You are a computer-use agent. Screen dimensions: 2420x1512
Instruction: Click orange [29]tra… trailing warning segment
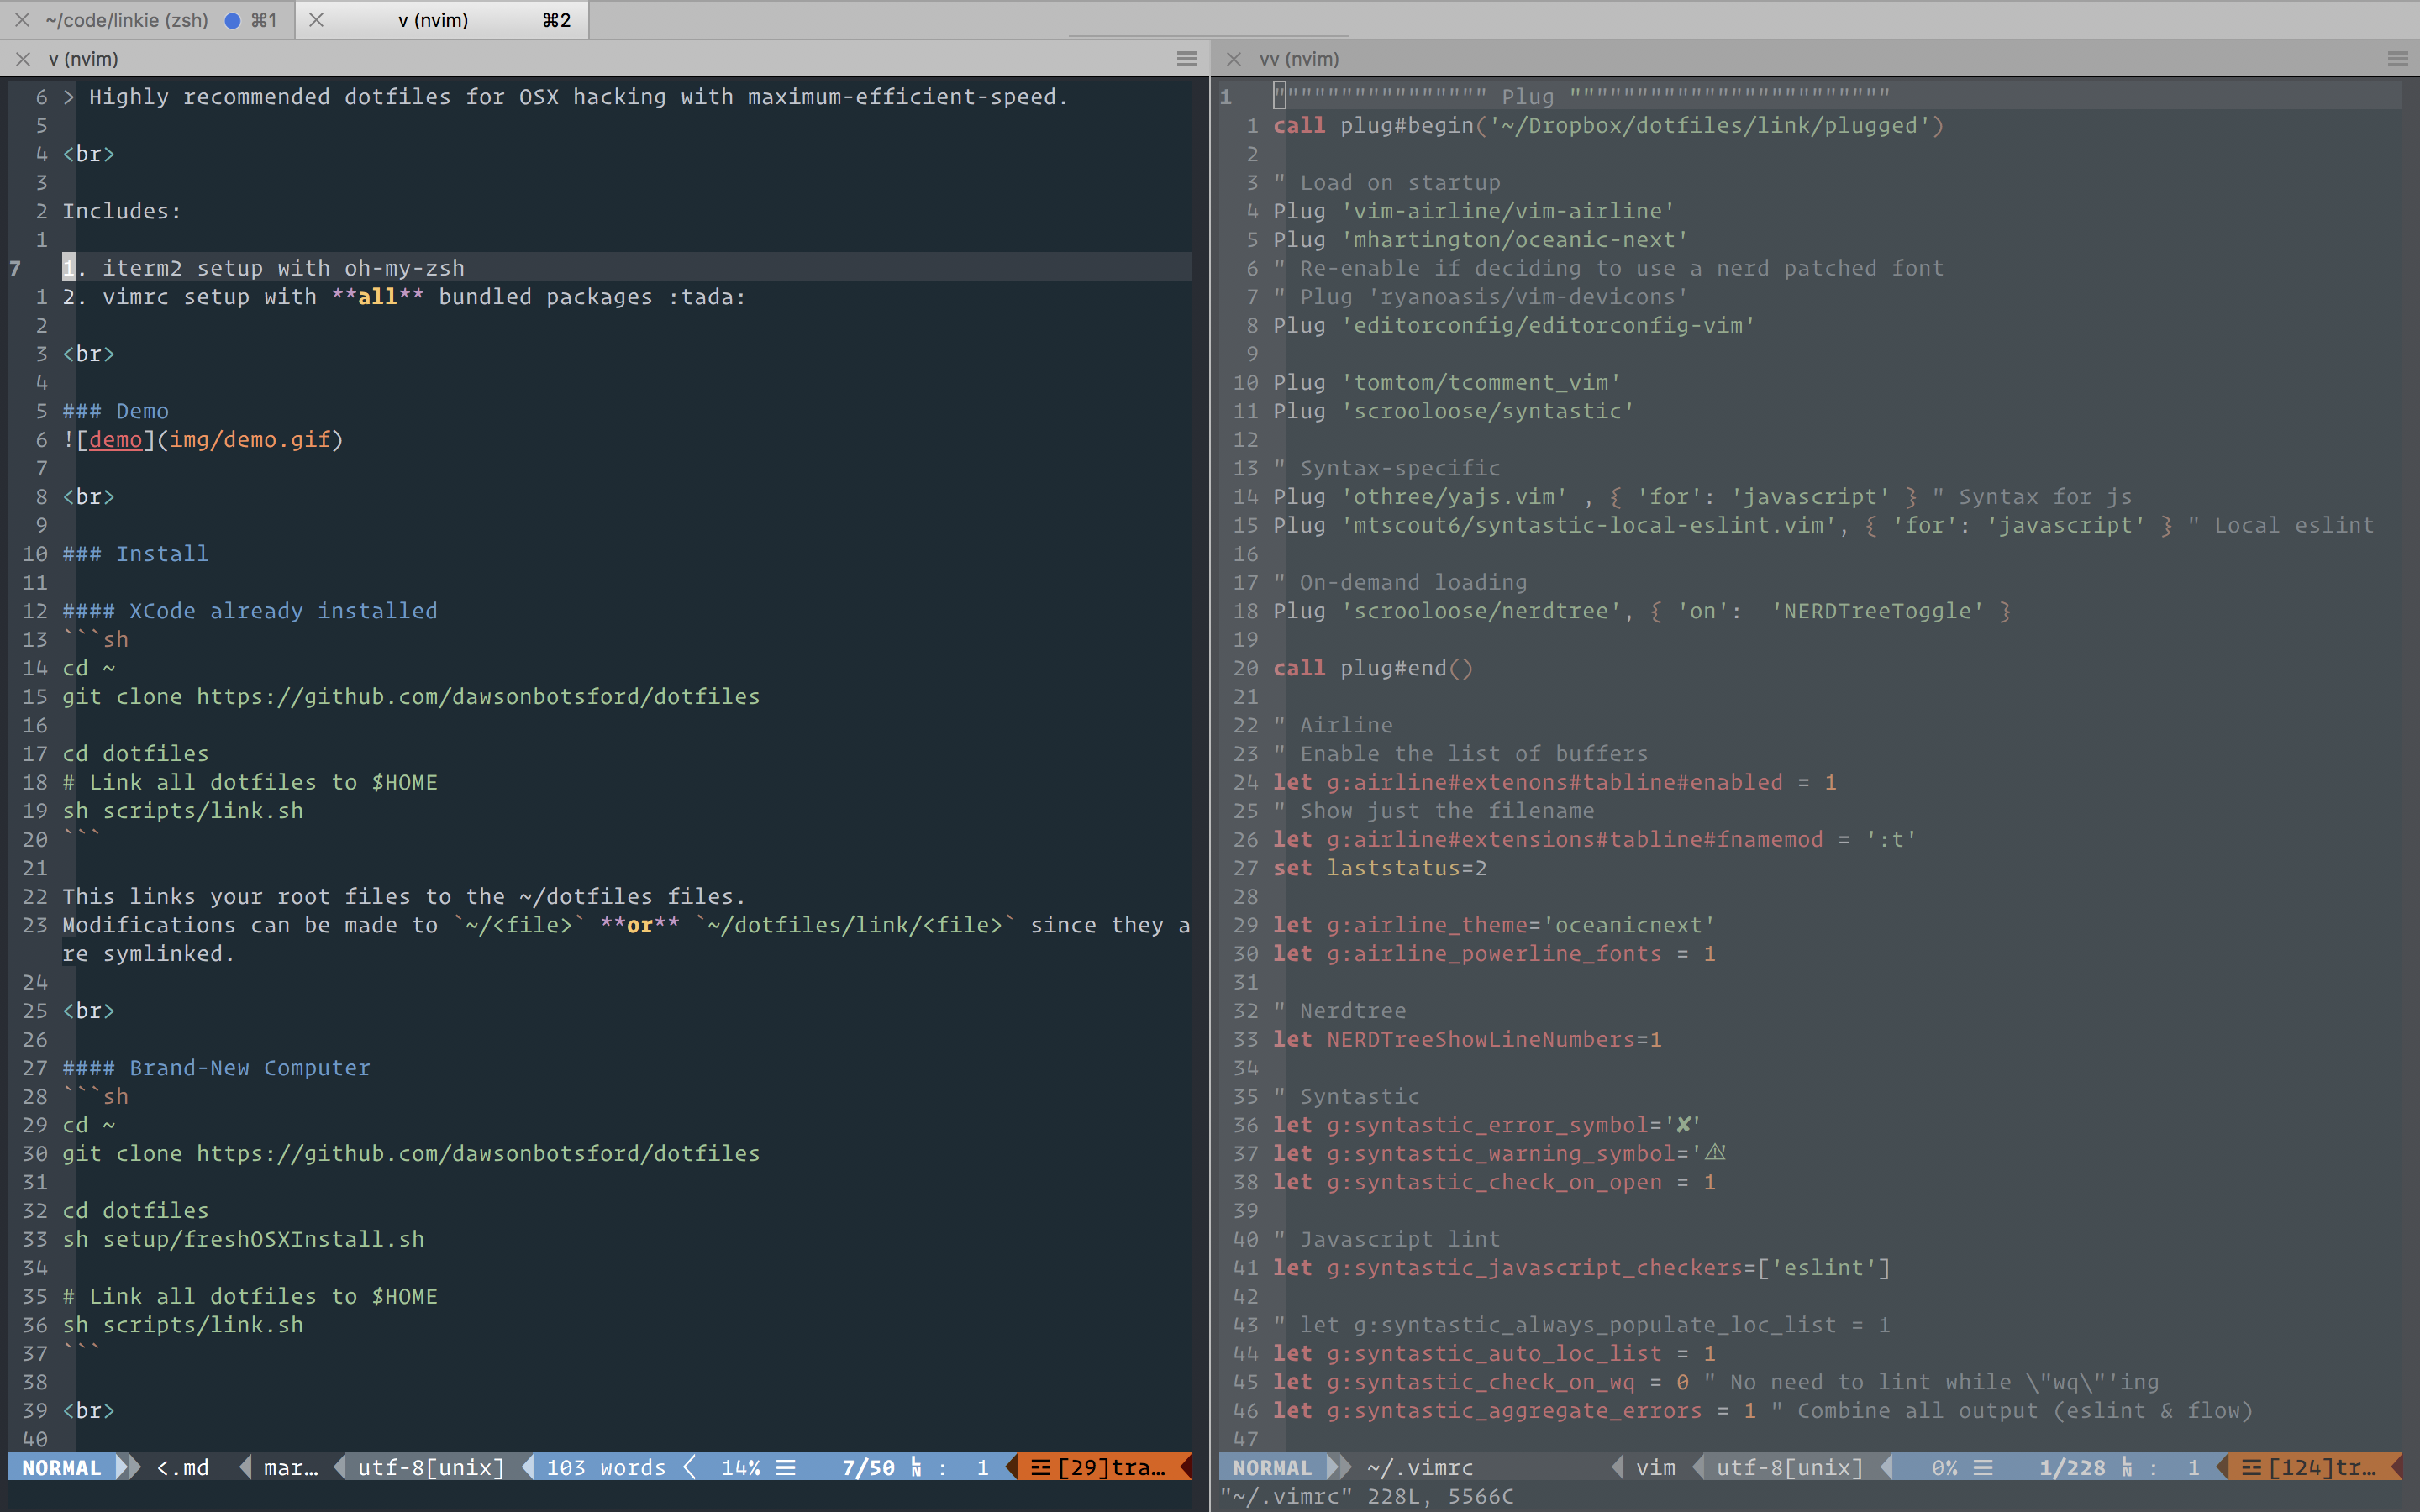pos(1100,1467)
